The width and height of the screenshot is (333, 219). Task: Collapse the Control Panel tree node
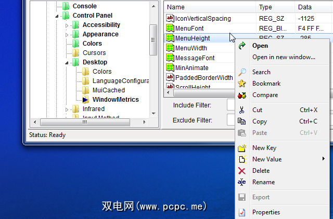57,16
